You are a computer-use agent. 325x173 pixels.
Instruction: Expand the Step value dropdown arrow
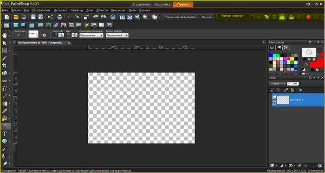[76, 35]
